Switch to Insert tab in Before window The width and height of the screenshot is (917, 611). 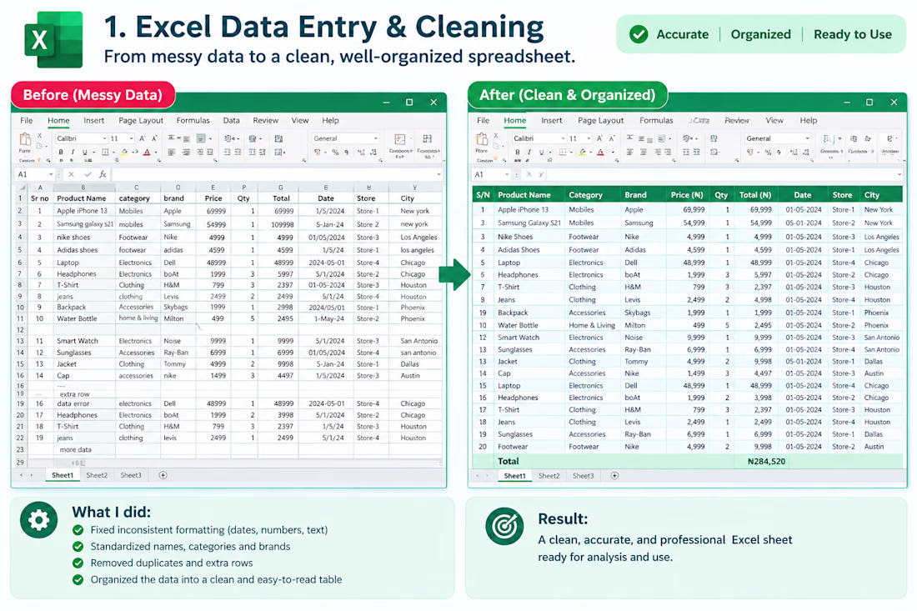click(x=93, y=120)
